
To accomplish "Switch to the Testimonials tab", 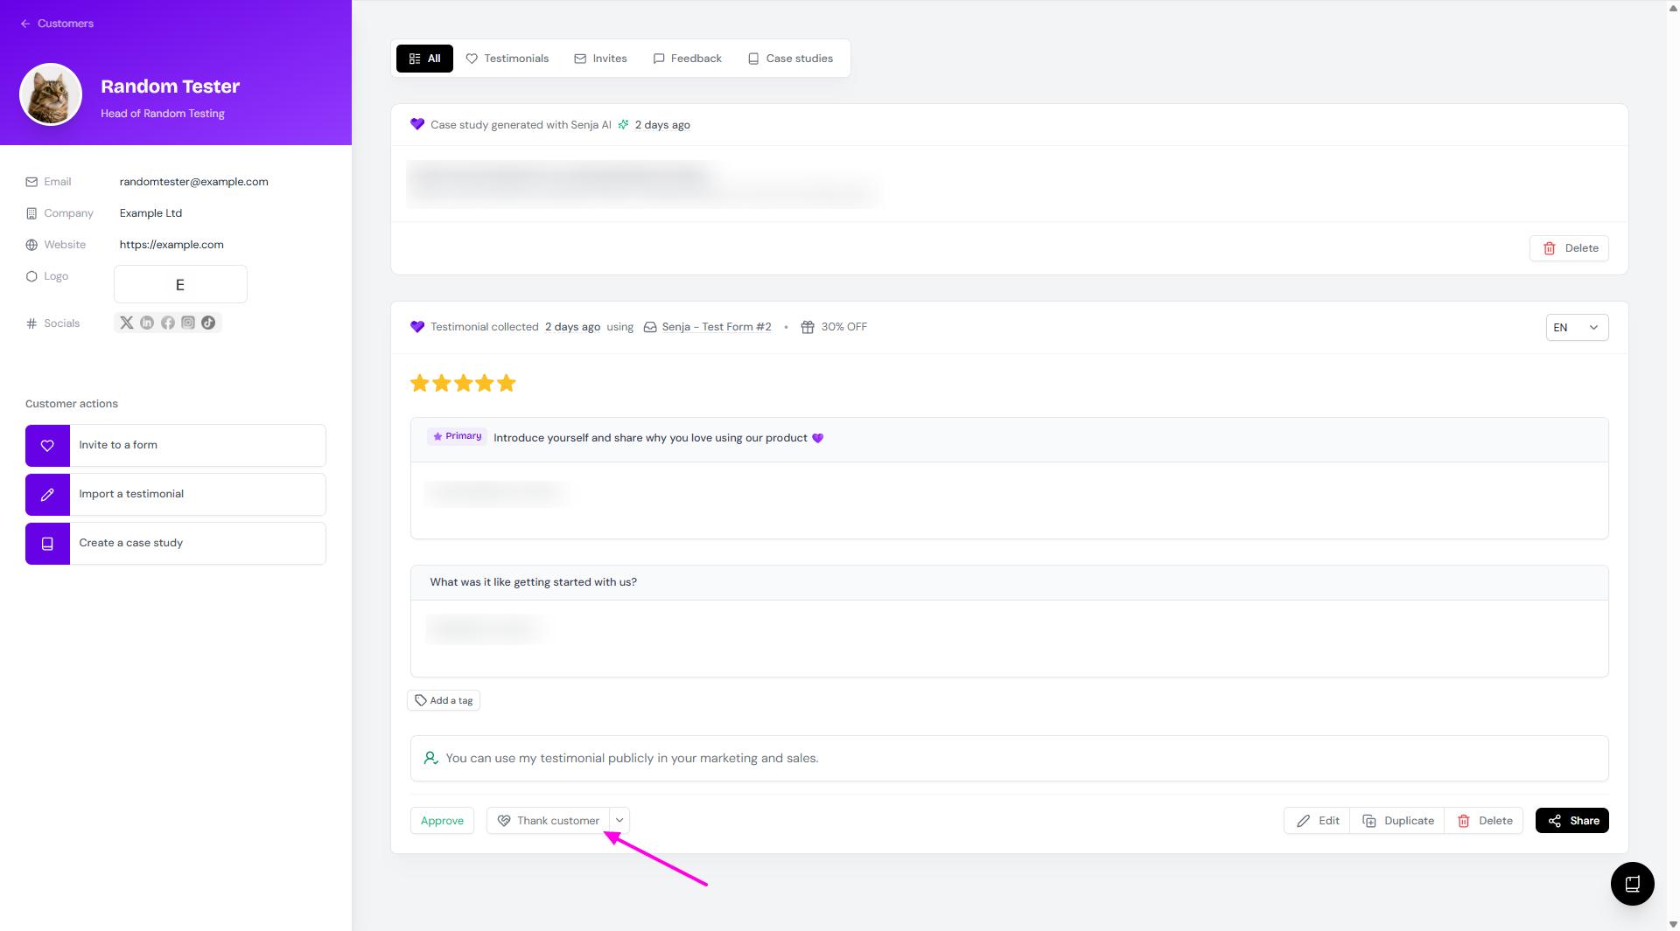I will (x=507, y=59).
